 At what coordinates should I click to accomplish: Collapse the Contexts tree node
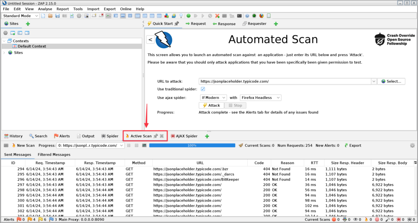click(4, 41)
